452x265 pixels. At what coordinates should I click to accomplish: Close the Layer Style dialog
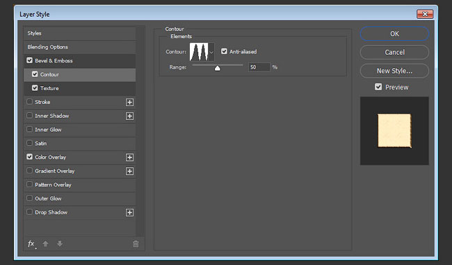click(x=425, y=14)
